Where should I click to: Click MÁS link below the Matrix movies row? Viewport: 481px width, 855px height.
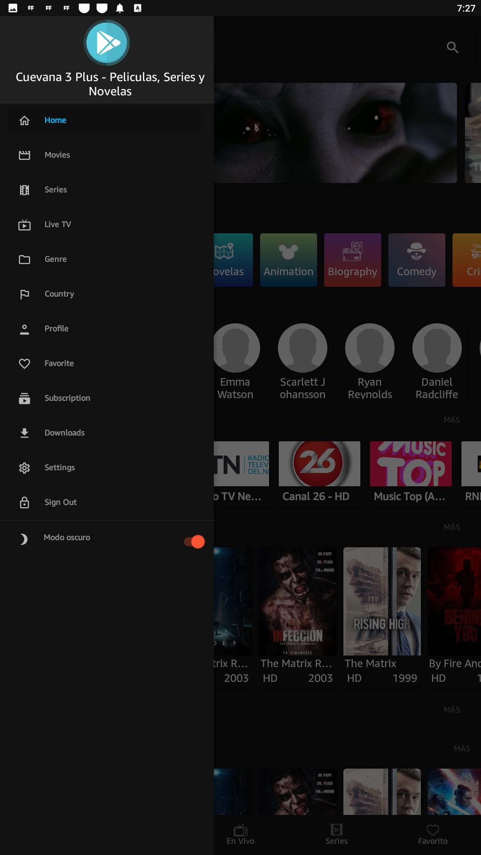pos(452,710)
